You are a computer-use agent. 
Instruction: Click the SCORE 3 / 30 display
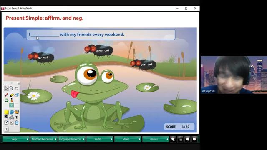click(x=179, y=127)
